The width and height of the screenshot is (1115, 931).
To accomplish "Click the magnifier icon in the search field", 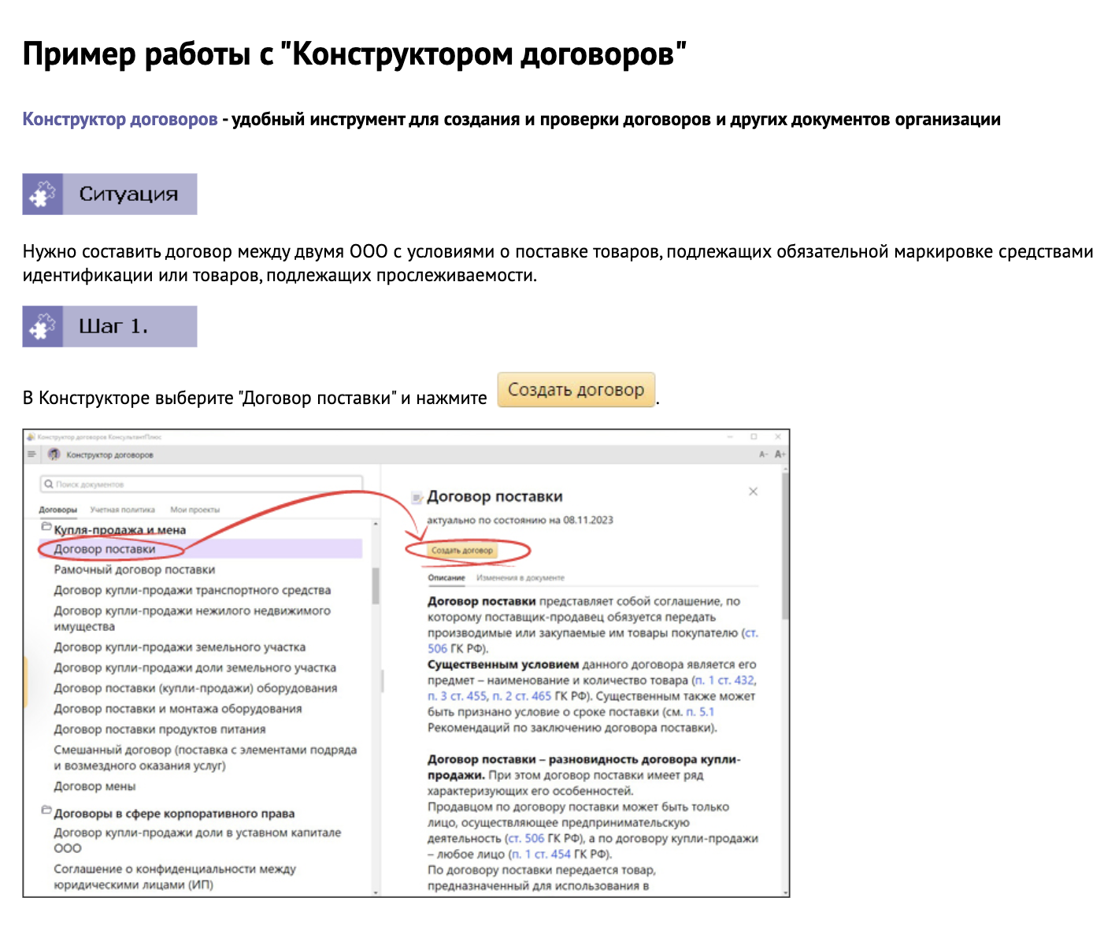I will [49, 484].
